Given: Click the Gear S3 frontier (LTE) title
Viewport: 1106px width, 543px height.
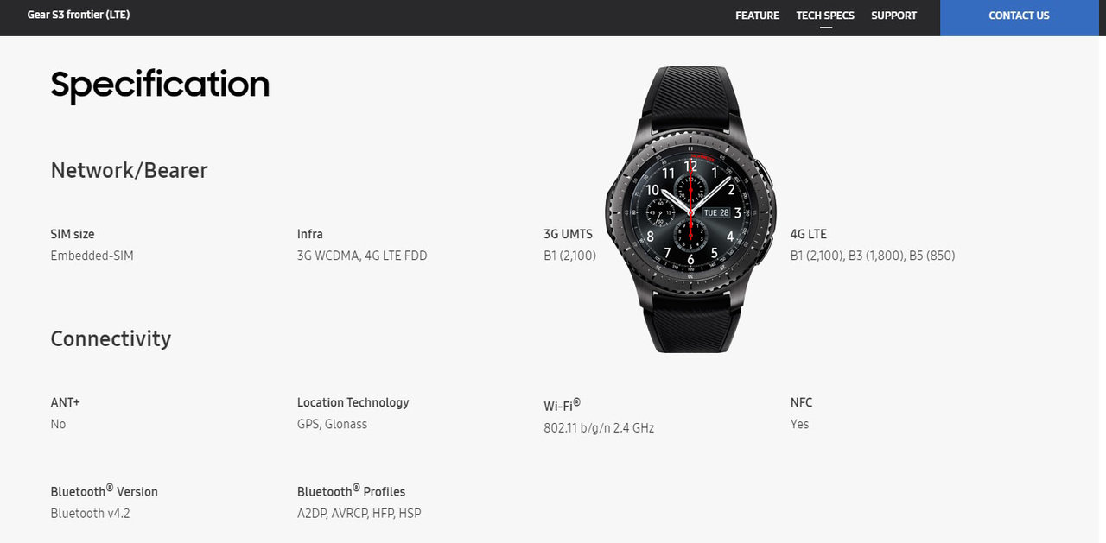Looking at the screenshot, I should [x=79, y=15].
